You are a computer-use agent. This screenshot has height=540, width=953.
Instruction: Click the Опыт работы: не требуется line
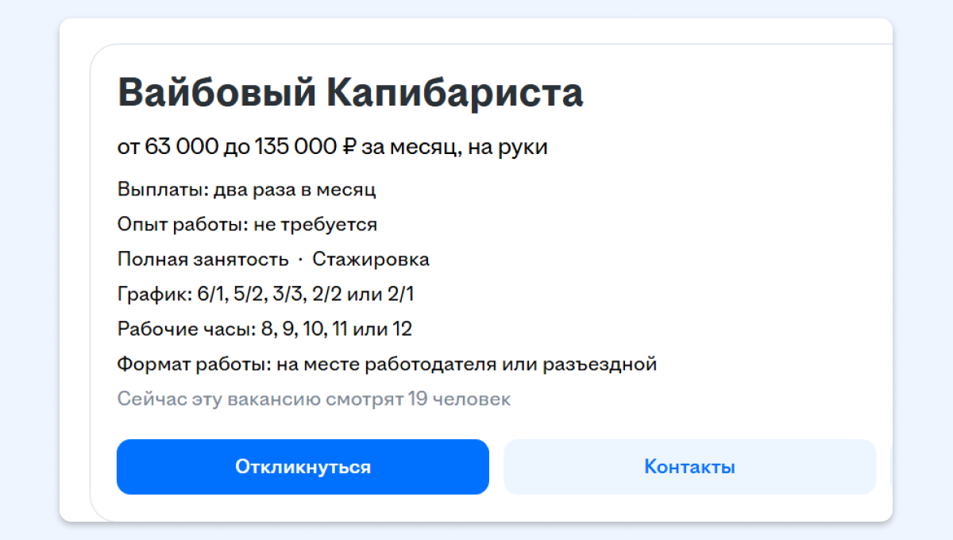pyautogui.click(x=247, y=225)
